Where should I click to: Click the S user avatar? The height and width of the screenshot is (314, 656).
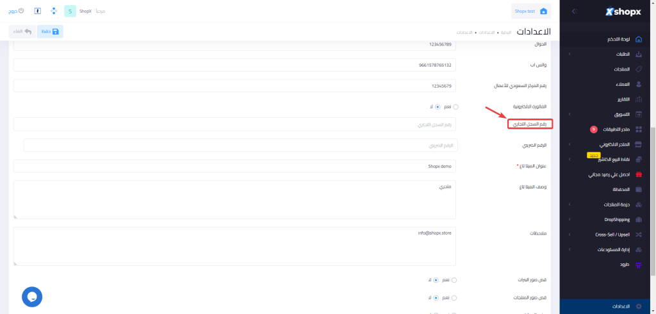click(x=70, y=11)
